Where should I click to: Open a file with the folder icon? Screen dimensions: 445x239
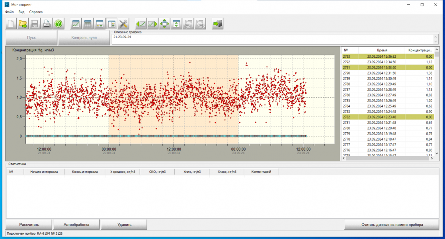click(x=23, y=24)
